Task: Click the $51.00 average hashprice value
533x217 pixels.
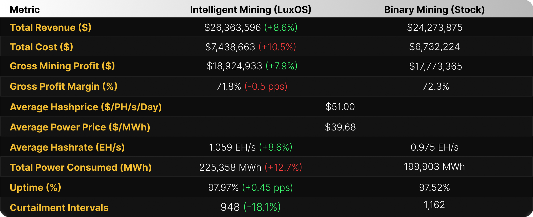Action: point(340,107)
